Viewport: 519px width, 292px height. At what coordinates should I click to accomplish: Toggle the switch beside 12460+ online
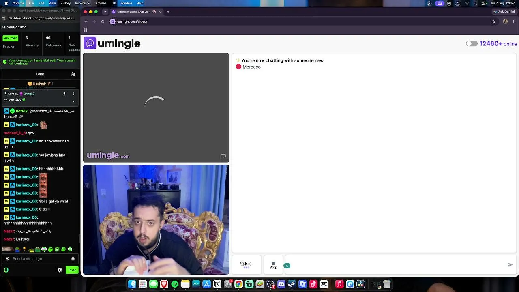click(x=472, y=44)
